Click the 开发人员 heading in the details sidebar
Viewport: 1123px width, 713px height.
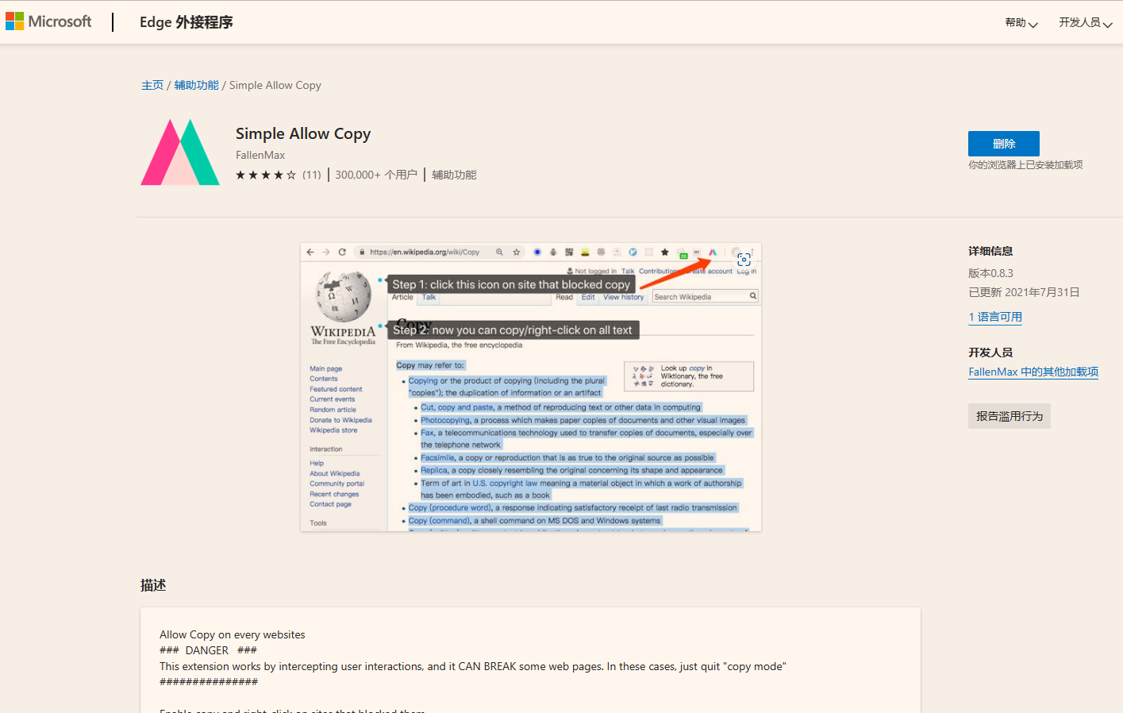[x=990, y=353]
